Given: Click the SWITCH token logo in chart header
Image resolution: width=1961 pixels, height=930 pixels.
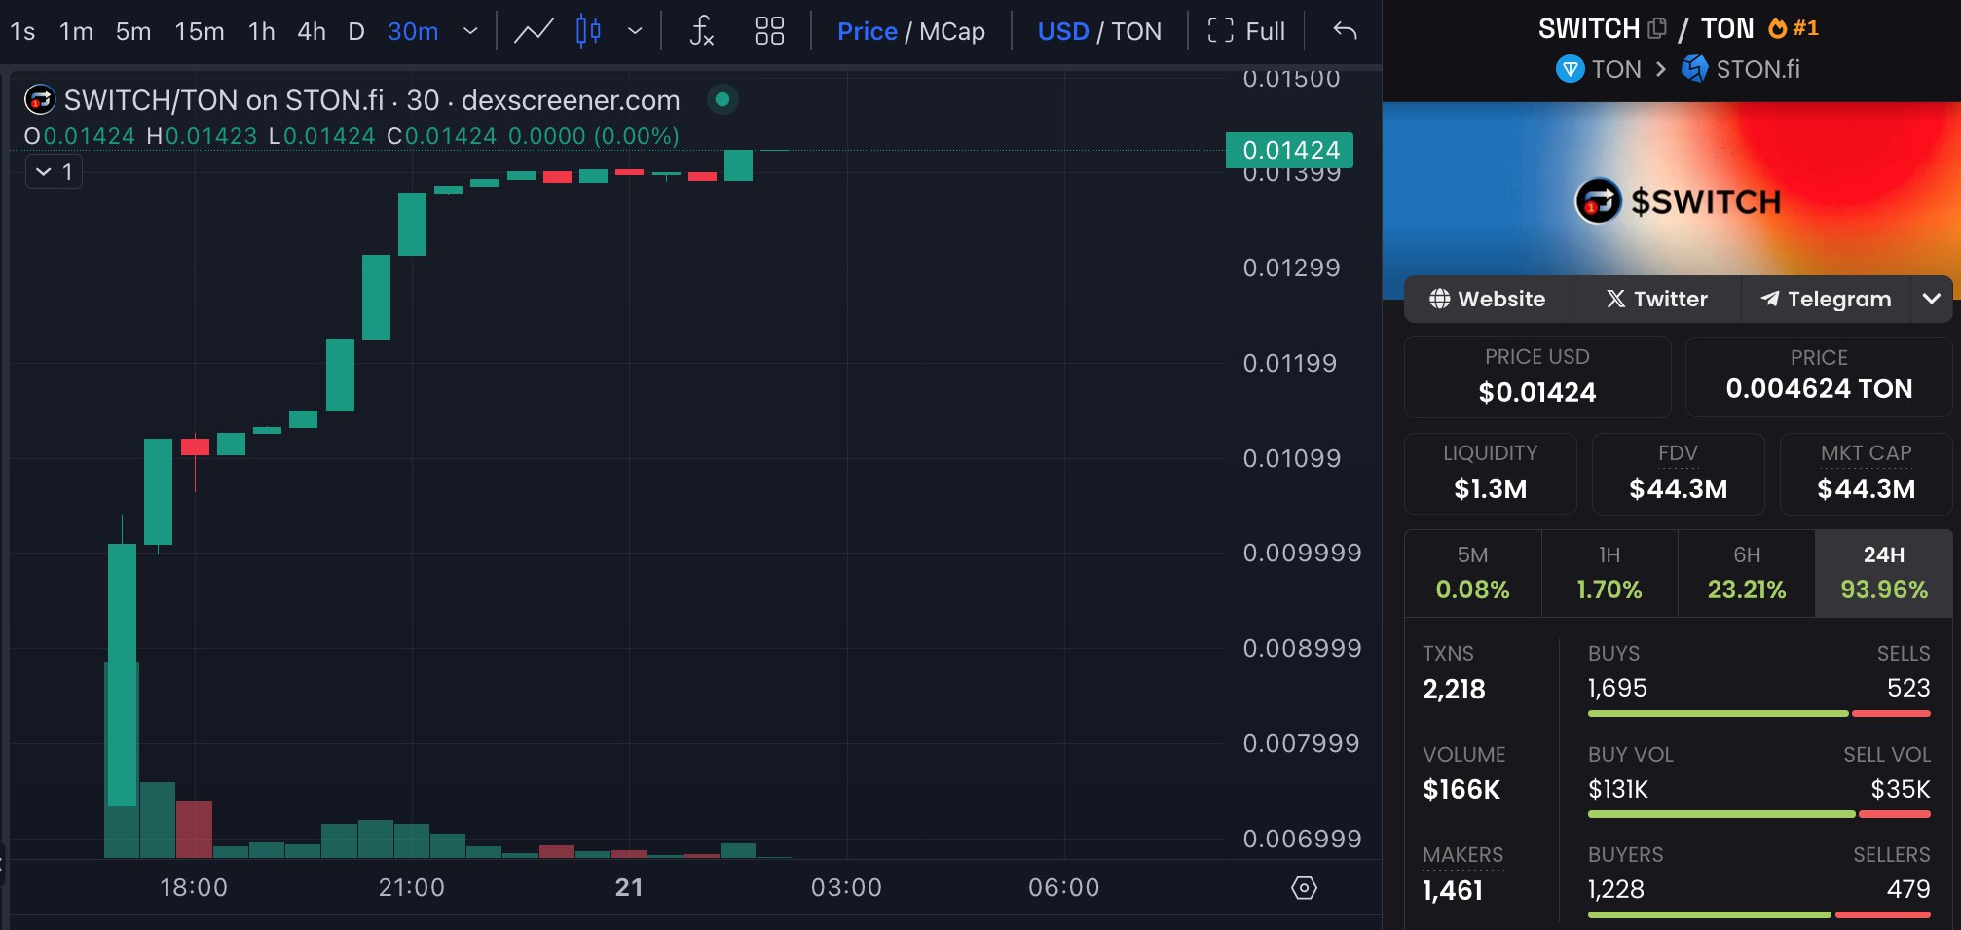Looking at the screenshot, I should (x=40, y=99).
